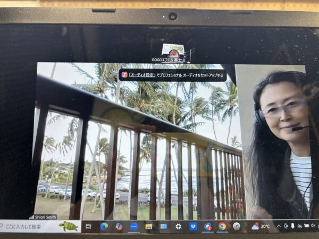Open the Settings gear in the taskbar
319x239 pixels.
(x=178, y=226)
